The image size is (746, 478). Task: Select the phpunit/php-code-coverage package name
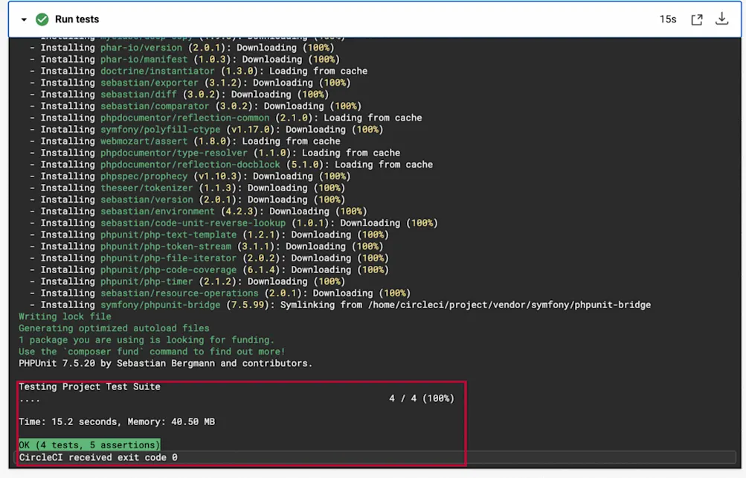pyautogui.click(x=168, y=270)
